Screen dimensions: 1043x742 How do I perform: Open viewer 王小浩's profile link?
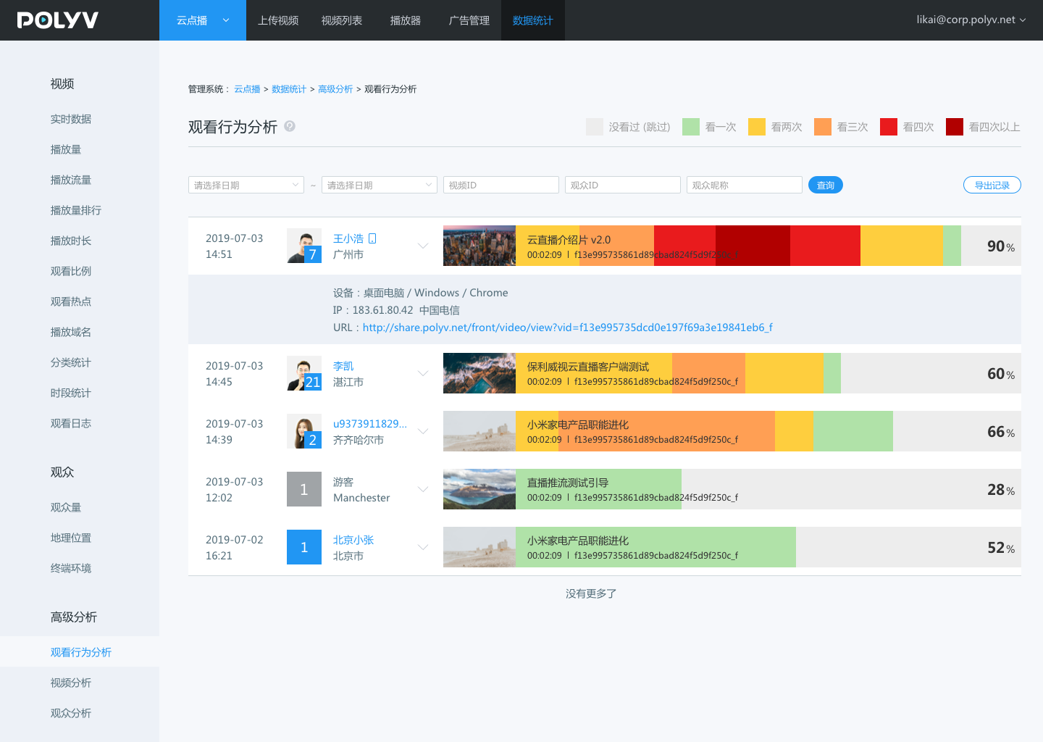(348, 238)
